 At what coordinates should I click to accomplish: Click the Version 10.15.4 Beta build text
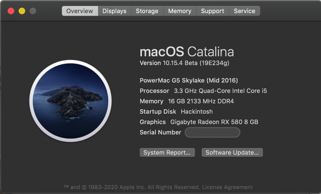point(185,63)
